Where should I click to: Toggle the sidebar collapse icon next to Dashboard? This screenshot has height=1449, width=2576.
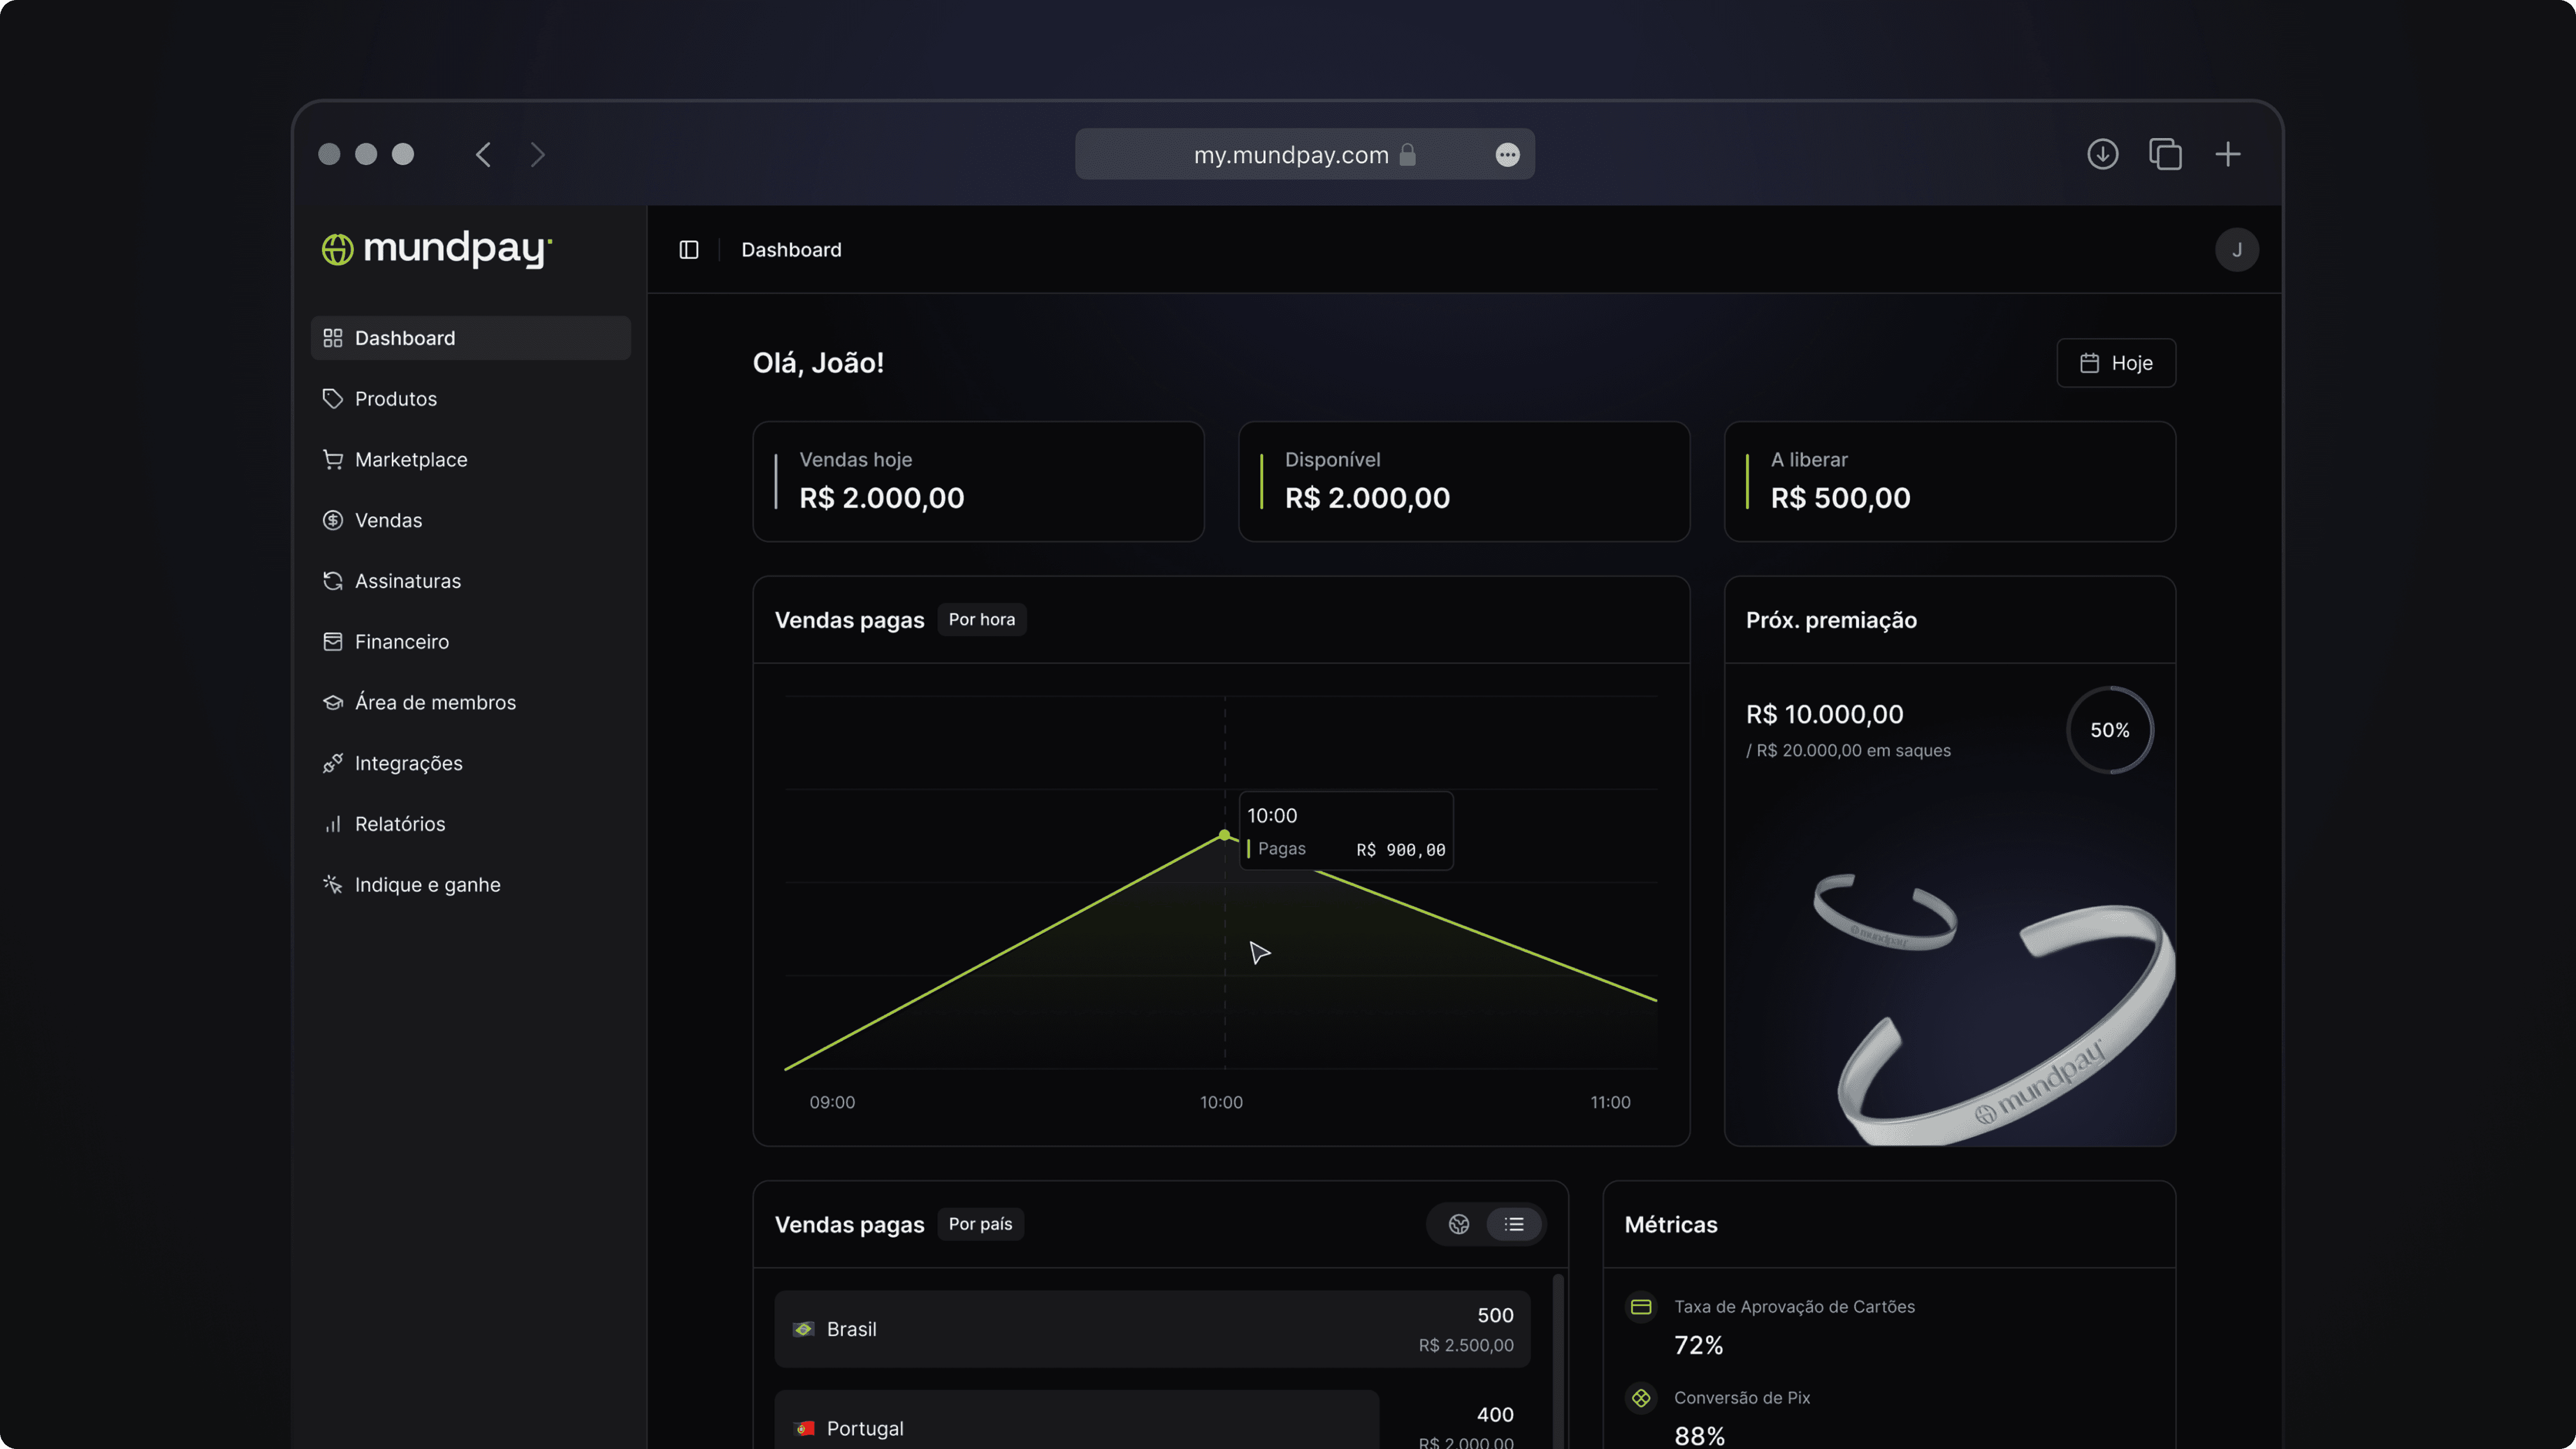[688, 249]
